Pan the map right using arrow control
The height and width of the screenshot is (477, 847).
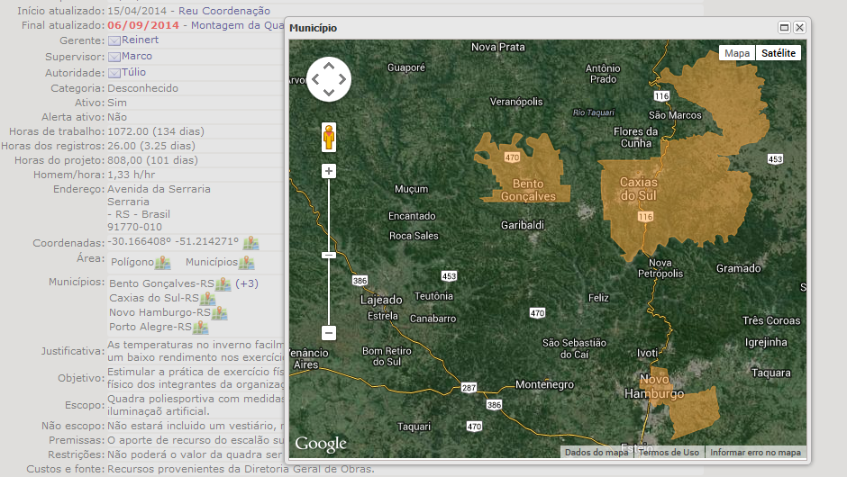342,78
